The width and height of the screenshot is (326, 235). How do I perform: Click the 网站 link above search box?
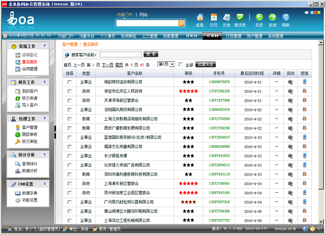pyautogui.click(x=143, y=14)
